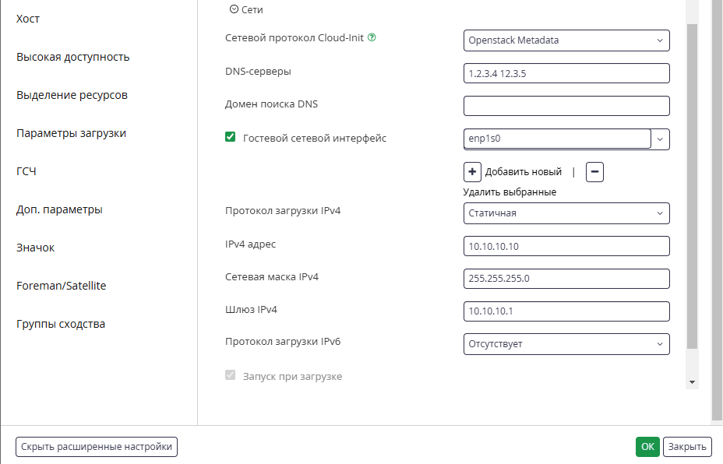
Task: Click the vertical scrollbar thumb
Action: [x=692, y=187]
